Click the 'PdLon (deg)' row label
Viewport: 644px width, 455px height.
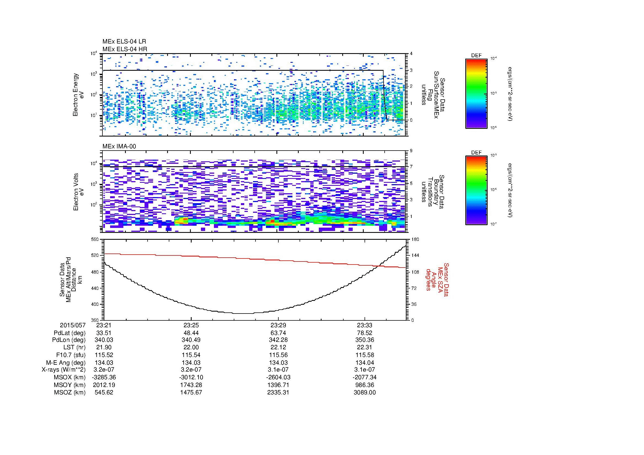[x=69, y=340]
